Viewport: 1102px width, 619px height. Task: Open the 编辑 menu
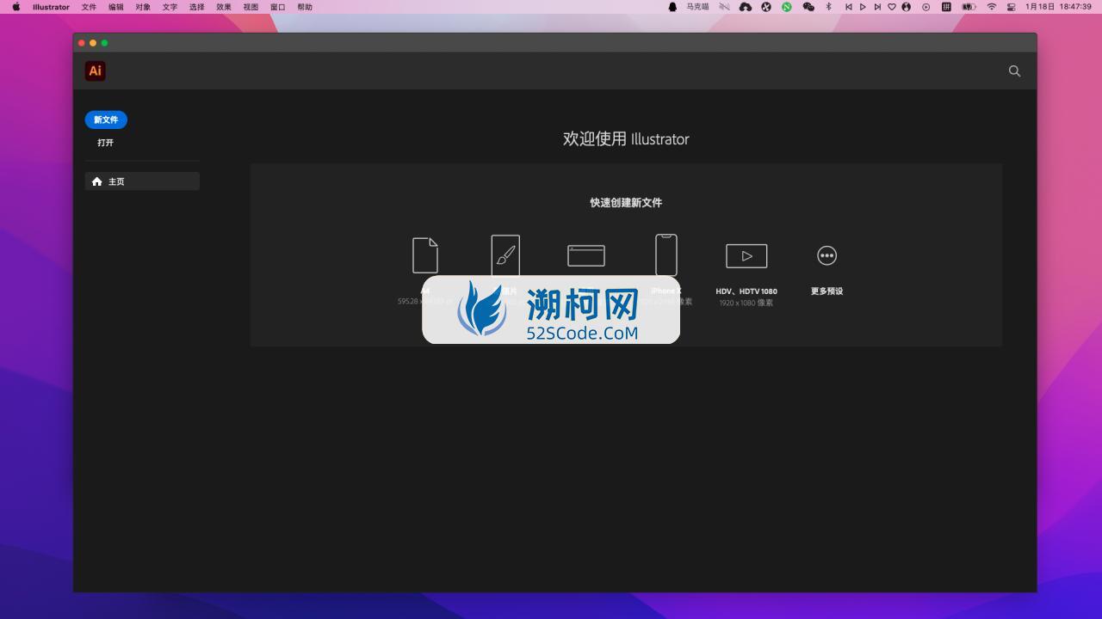tap(116, 7)
